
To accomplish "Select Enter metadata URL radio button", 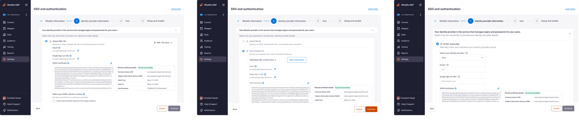I will coord(243,51).
